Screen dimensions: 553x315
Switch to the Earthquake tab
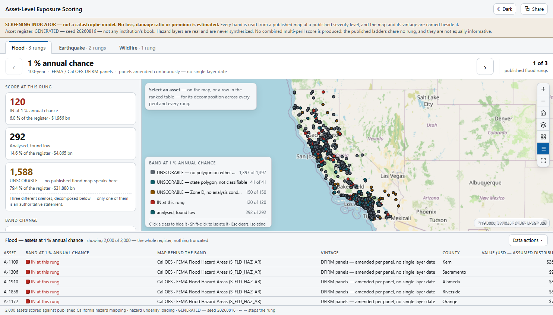pos(82,48)
